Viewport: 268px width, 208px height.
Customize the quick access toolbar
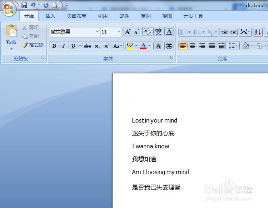pos(67,5)
